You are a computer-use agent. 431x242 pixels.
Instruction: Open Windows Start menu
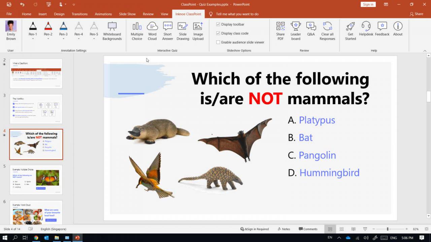[x=5, y=238]
